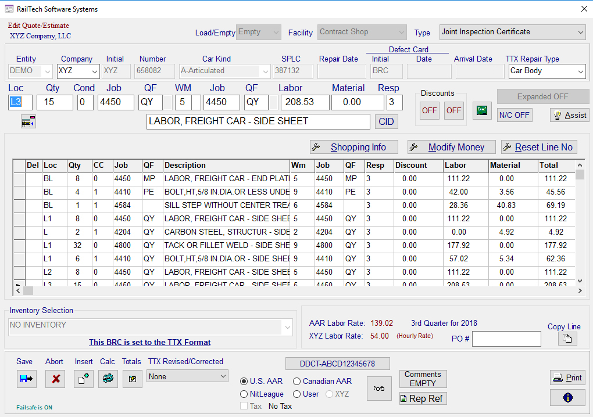593x417 pixels.
Task: Click the Comments EMPTY button
Action: [x=423, y=379]
